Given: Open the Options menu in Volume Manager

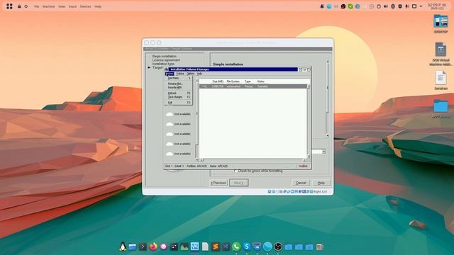Looking at the screenshot, I should click(191, 74).
